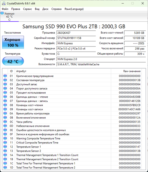Open the Язык(Language) menu
Viewport: 148px width, 172px height.
tap(74, 9)
